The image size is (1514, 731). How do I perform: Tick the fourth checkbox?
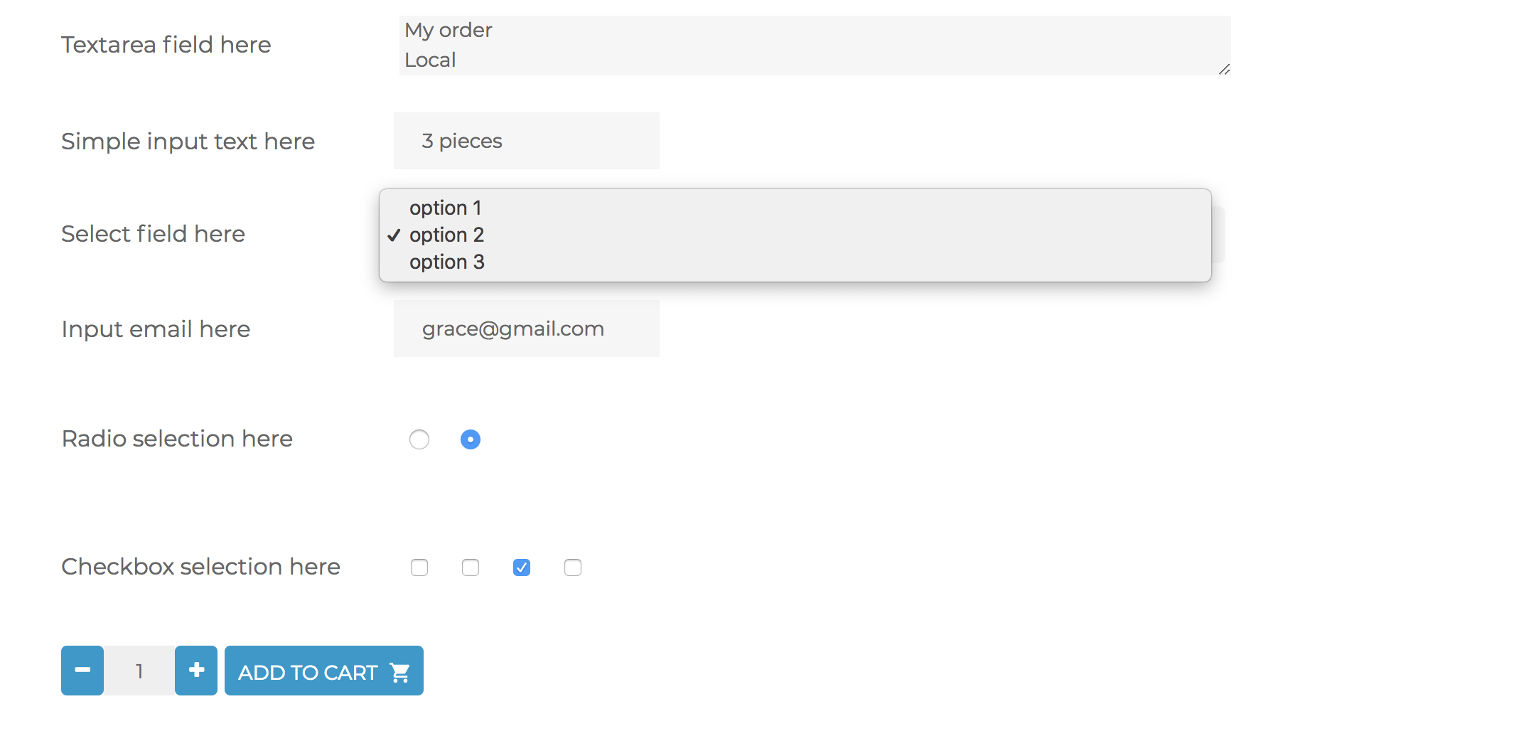573,567
